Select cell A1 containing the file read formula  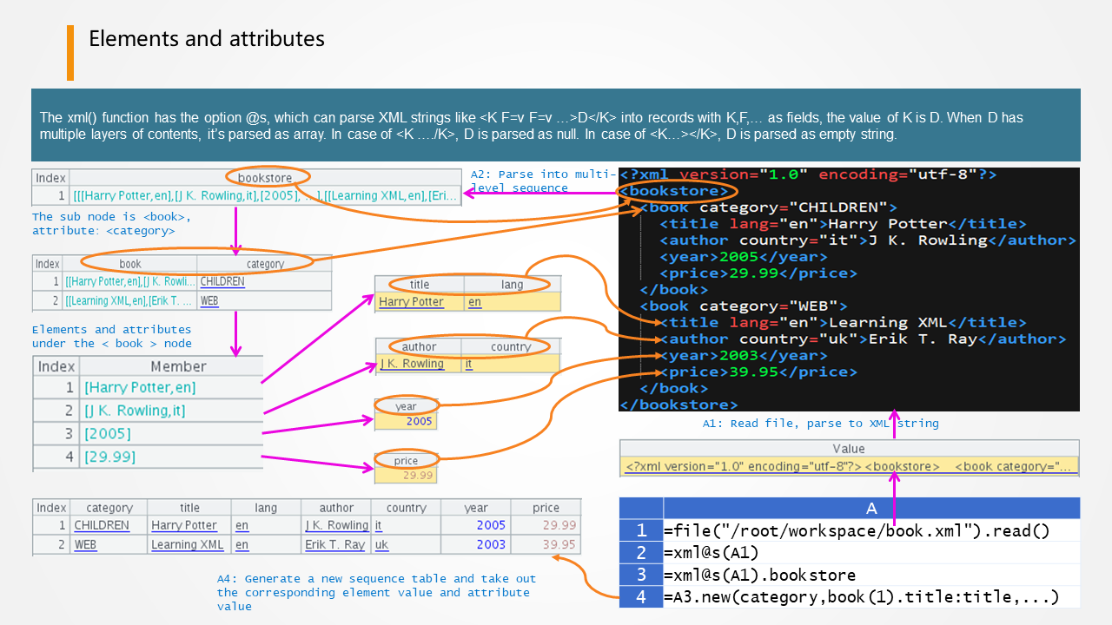pyautogui.click(x=856, y=531)
